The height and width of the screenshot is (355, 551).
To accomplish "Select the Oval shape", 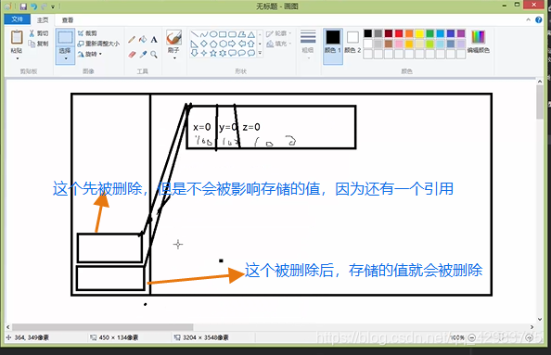I will (x=213, y=34).
